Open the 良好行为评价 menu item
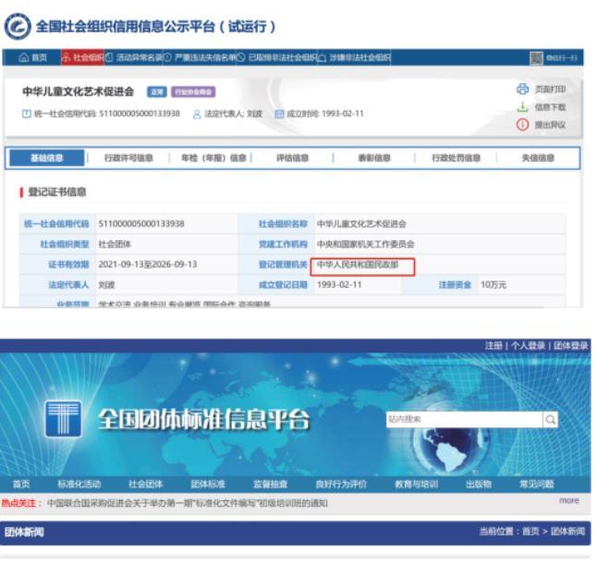The height and width of the screenshot is (563, 596). coord(341,484)
